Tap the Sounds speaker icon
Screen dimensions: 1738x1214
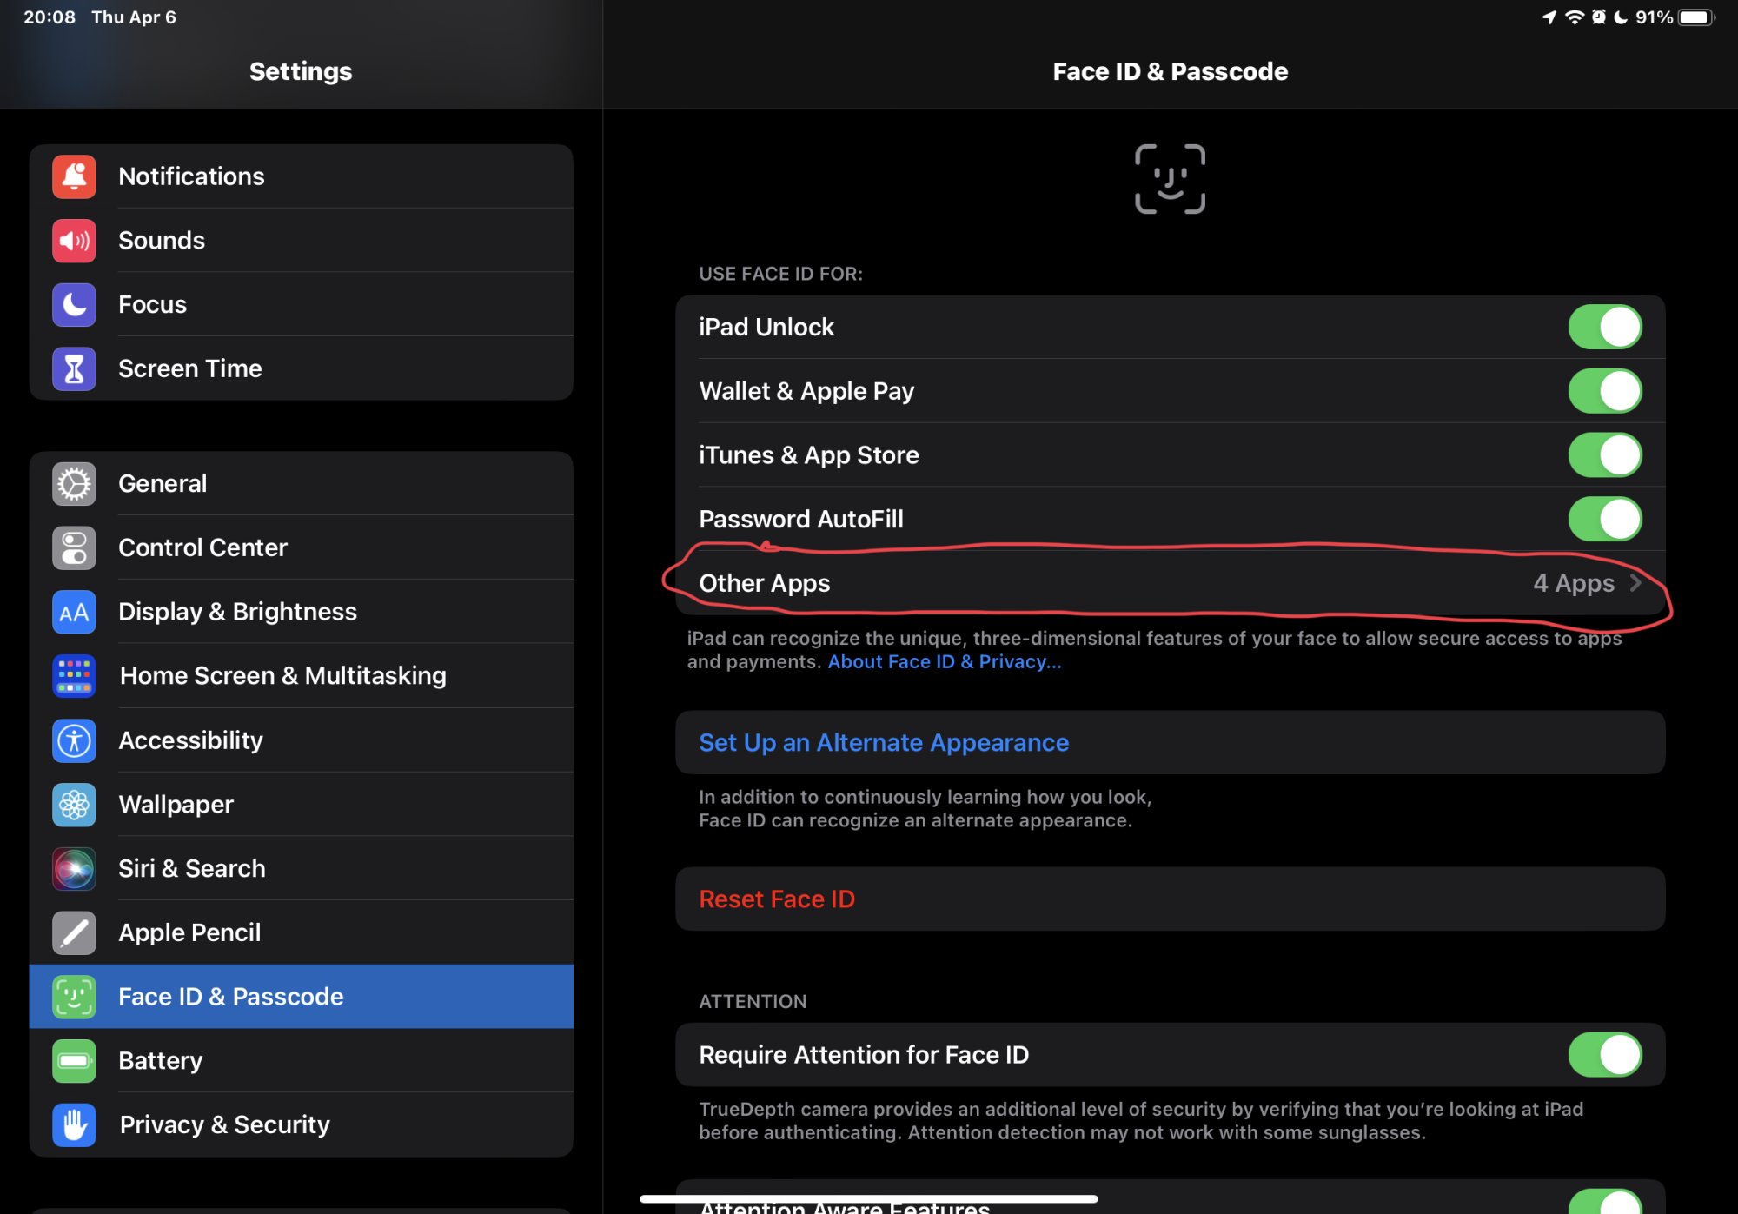[74, 241]
